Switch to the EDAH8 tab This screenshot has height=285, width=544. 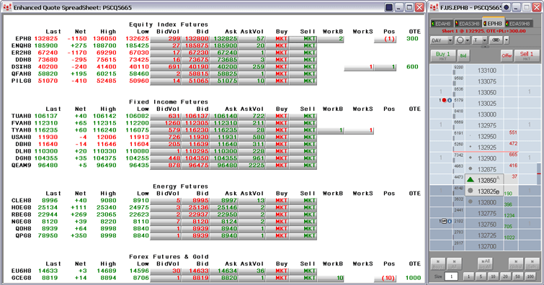(x=441, y=24)
